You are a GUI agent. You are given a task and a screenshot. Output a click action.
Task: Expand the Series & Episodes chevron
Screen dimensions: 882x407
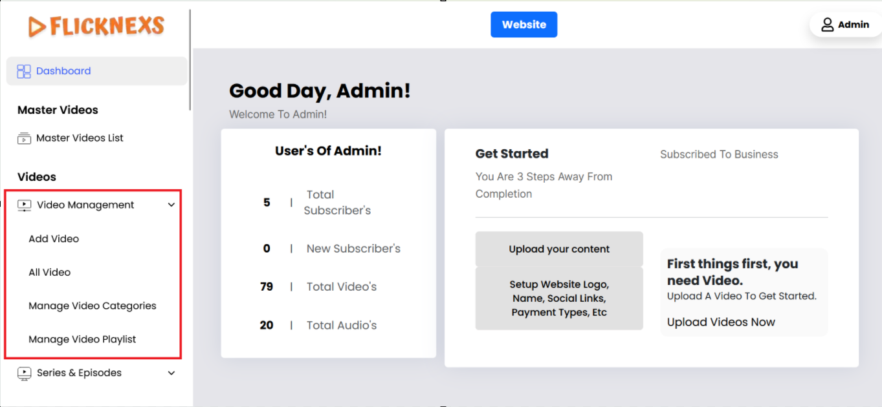coord(171,373)
